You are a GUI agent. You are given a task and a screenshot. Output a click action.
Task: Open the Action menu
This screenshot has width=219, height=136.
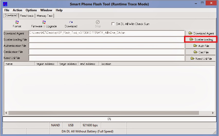point(17,10)
